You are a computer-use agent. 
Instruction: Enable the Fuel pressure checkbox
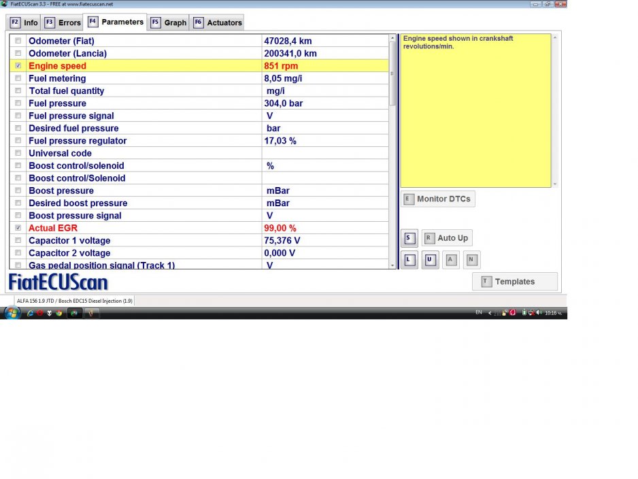(18, 103)
